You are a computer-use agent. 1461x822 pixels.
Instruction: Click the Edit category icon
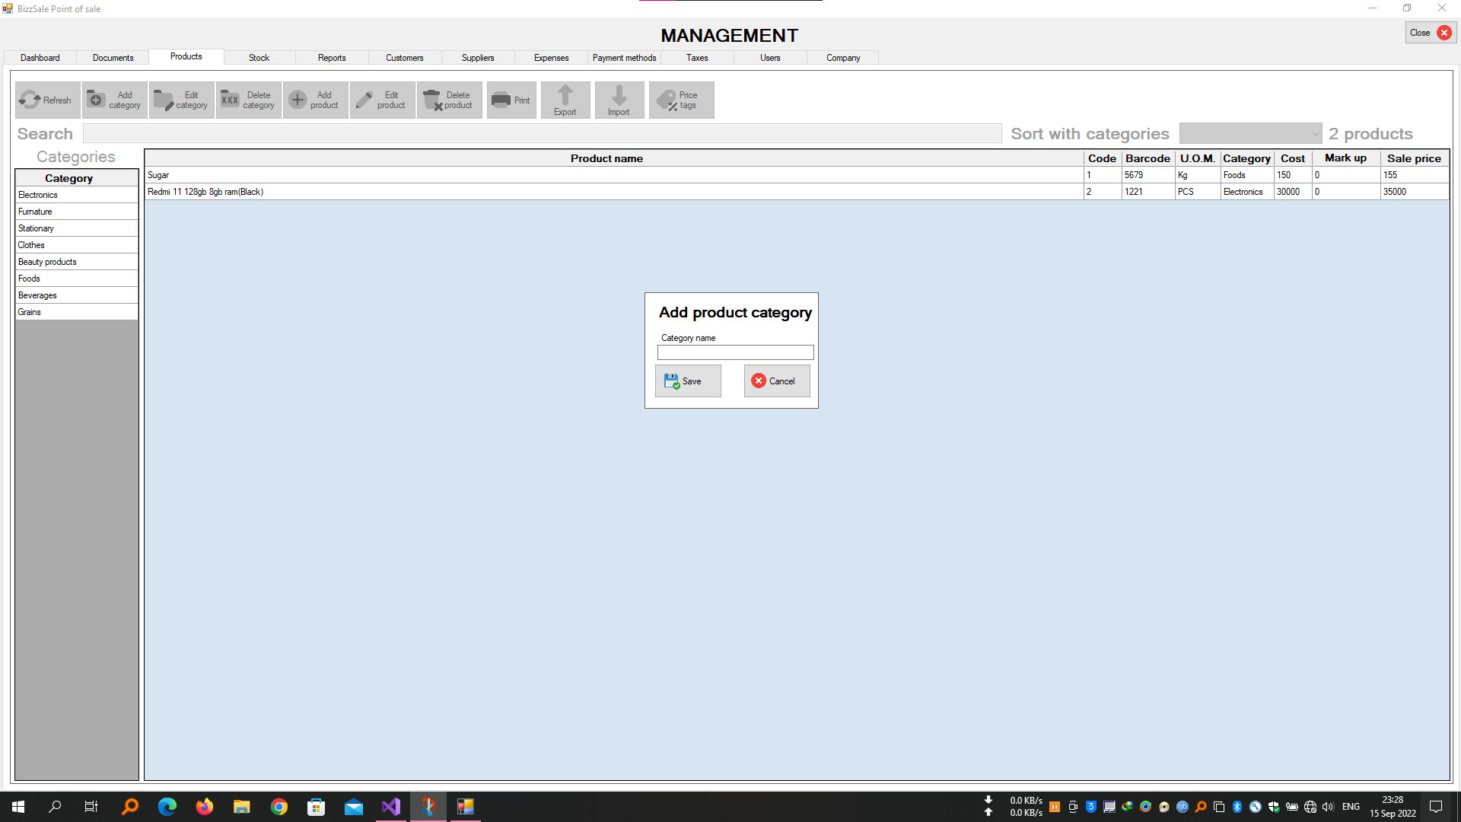(x=164, y=100)
